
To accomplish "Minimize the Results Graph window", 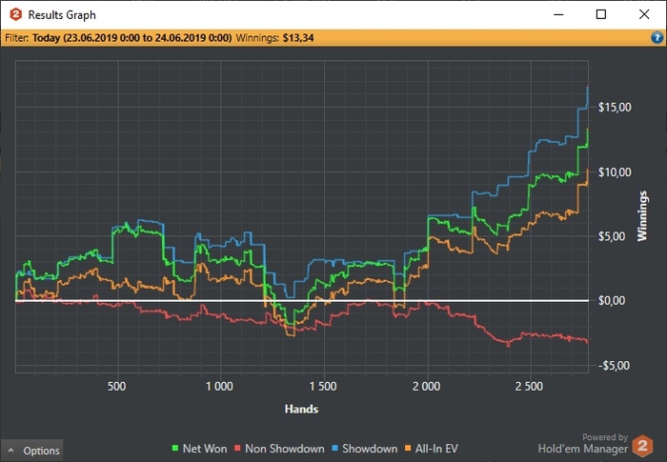I will coord(558,14).
